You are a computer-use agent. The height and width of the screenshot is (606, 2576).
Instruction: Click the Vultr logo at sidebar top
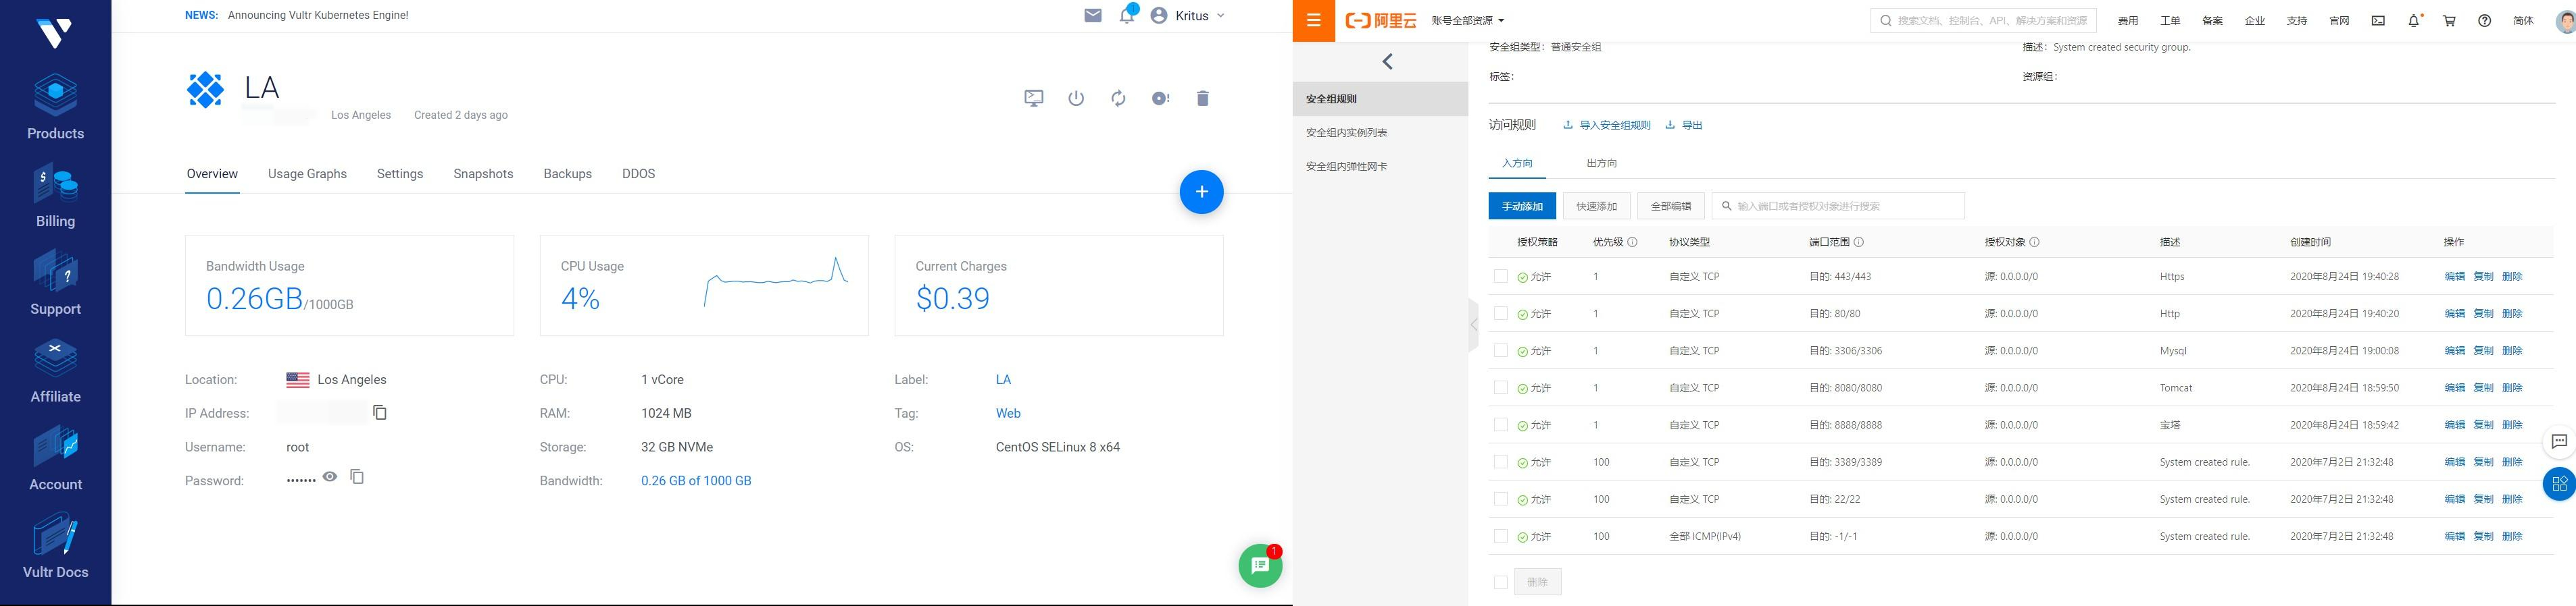[54, 33]
